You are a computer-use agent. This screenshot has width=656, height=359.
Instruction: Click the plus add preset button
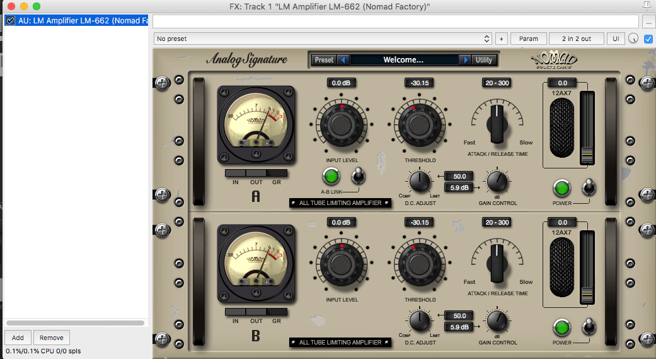[501, 38]
